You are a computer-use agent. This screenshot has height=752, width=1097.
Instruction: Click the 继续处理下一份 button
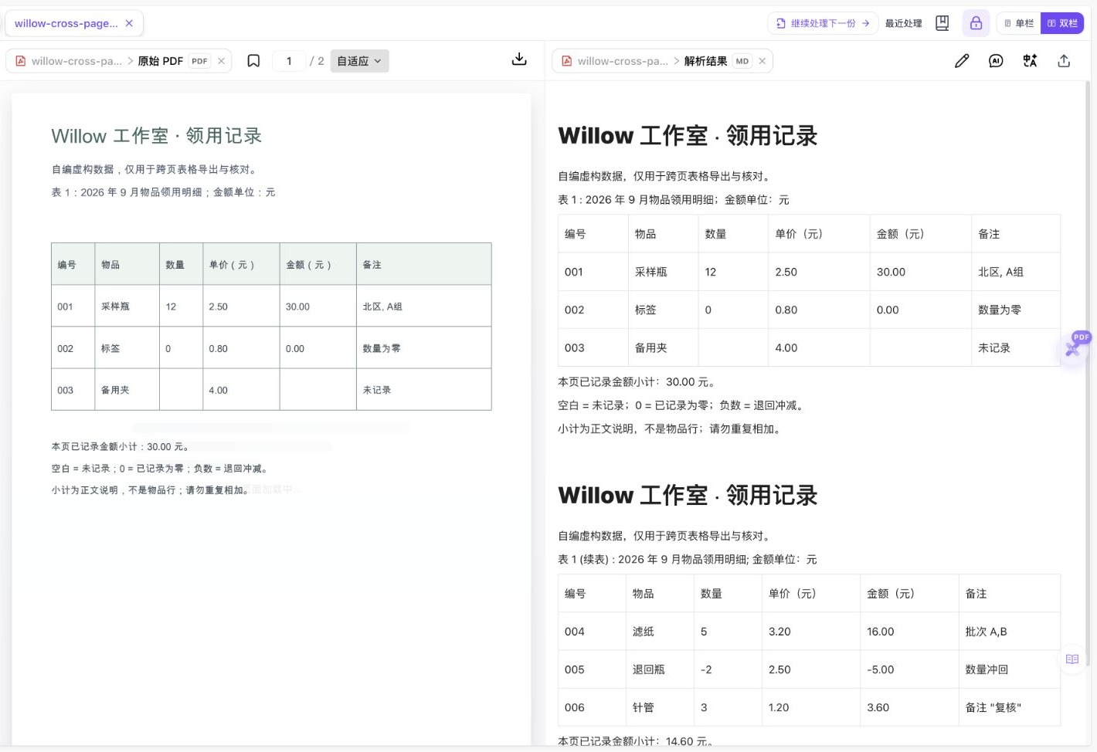(x=823, y=23)
